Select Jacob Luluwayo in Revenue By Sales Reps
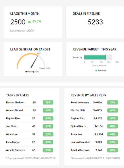Viewport: 124px width, 168px height. pyautogui.click(x=80, y=102)
